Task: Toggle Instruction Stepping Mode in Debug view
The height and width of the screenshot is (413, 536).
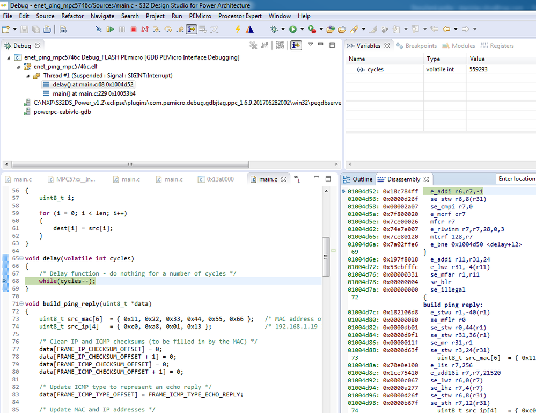Action: tap(296, 46)
